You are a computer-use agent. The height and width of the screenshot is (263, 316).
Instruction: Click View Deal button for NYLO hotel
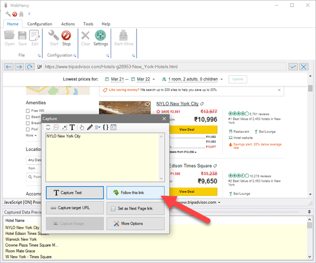pyautogui.click(x=194, y=129)
